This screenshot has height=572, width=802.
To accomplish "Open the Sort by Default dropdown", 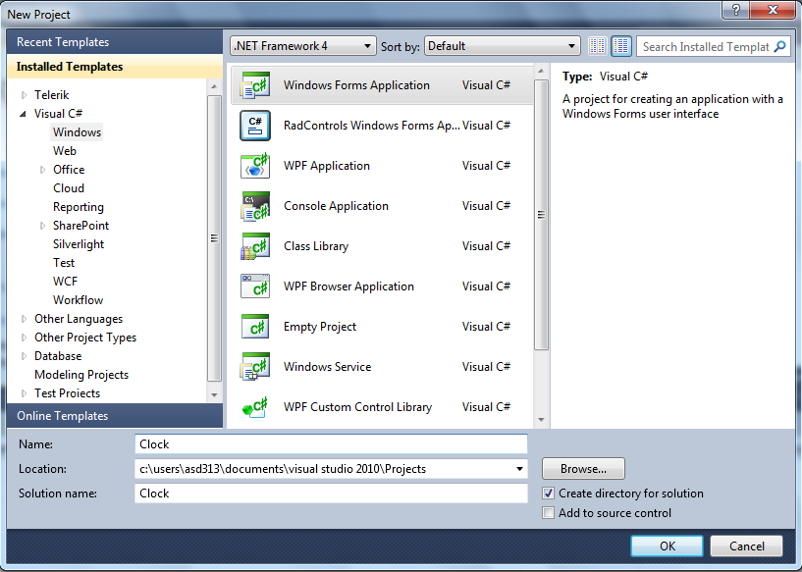I will tap(502, 46).
